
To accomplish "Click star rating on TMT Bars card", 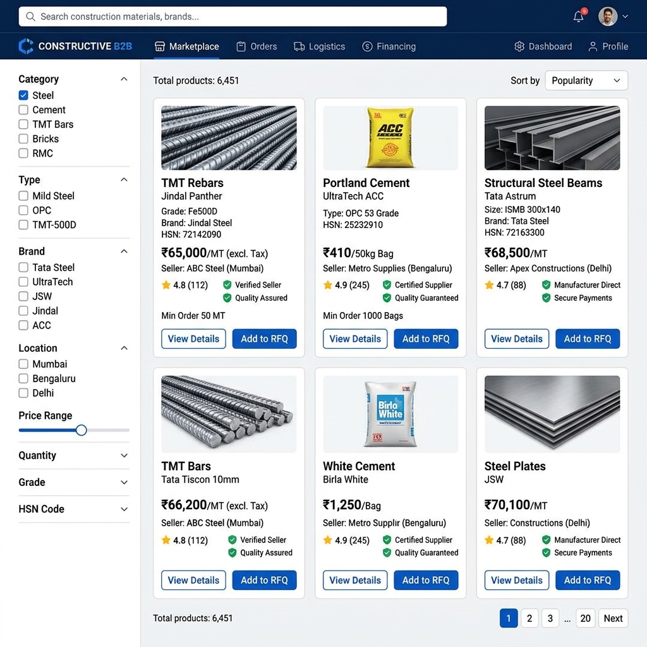I will [x=166, y=540].
